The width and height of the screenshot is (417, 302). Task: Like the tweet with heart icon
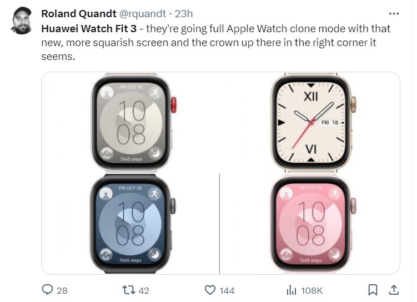(x=210, y=290)
